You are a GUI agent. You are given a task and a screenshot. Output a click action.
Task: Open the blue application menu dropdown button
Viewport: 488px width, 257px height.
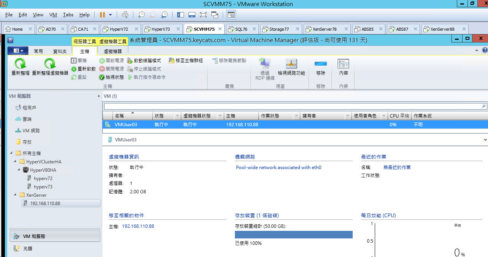point(18,51)
